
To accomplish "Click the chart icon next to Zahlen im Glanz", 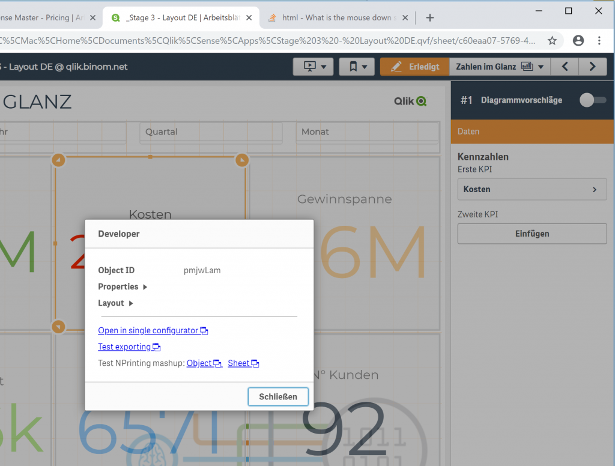I will pos(527,66).
